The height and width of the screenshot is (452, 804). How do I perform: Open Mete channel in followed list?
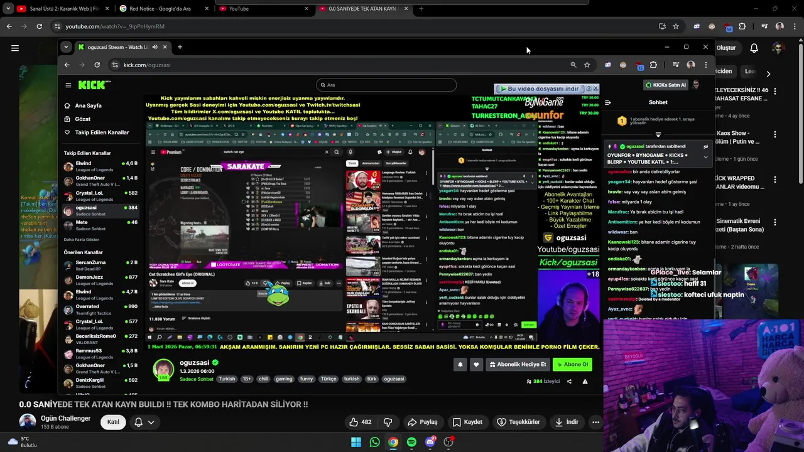100,225
